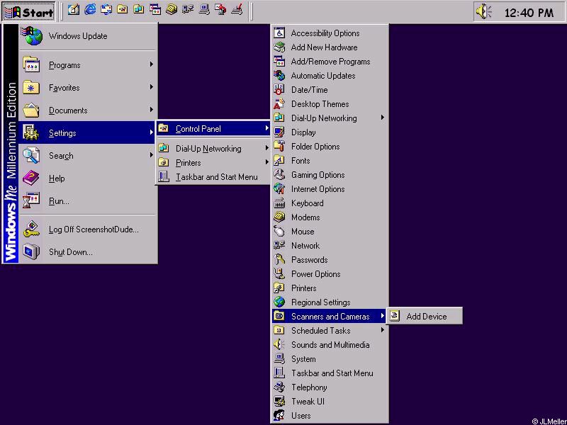Click the Internet Options icon
This screenshot has width=567, height=425.
(x=279, y=188)
